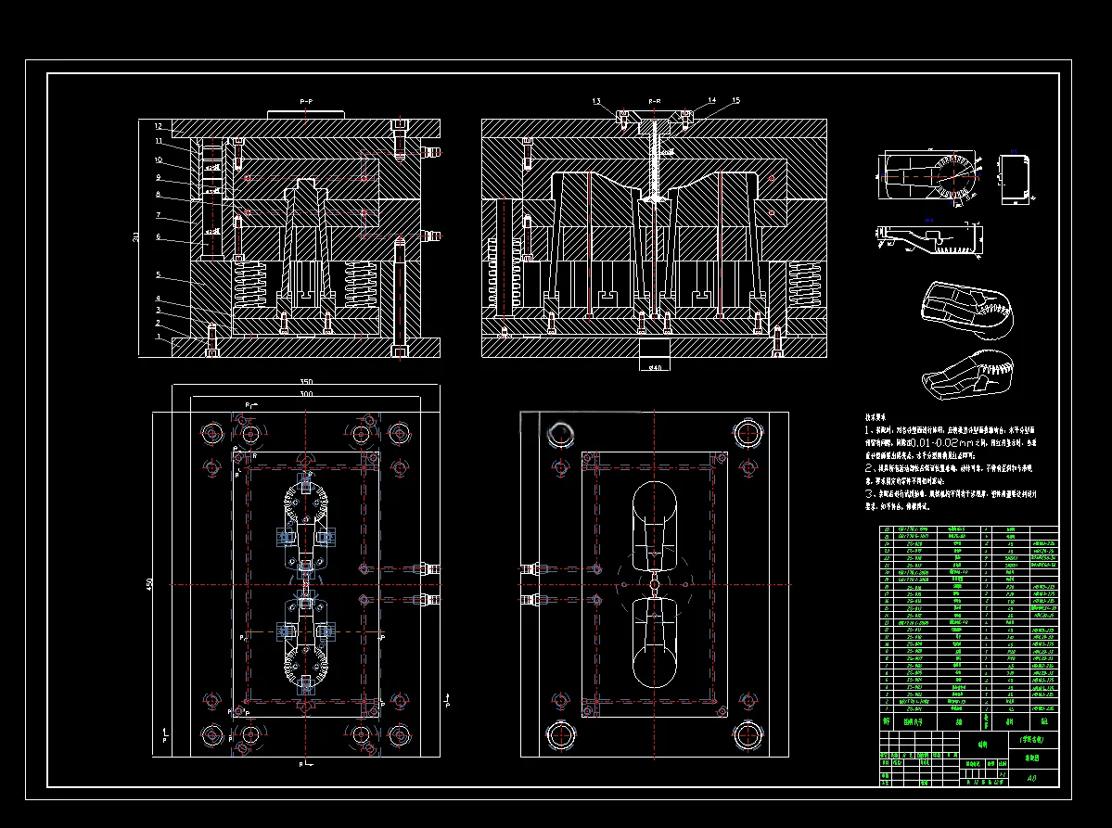Click the A0 sheet size cell
This screenshot has height=828, width=1112.
pyautogui.click(x=1031, y=778)
